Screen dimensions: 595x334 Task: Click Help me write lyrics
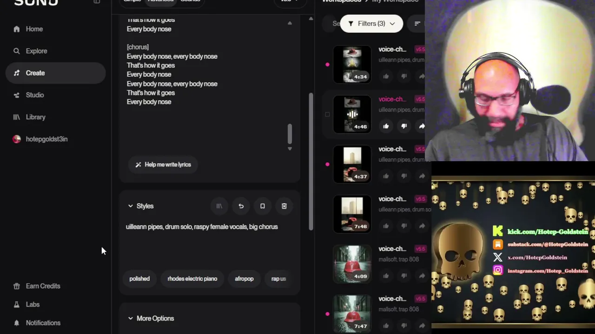(x=163, y=165)
